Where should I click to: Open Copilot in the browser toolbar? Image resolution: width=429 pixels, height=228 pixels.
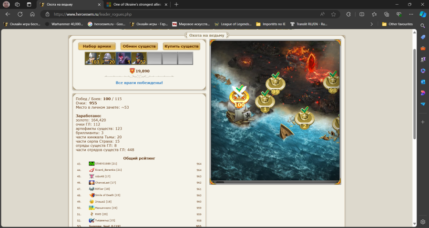click(x=422, y=14)
